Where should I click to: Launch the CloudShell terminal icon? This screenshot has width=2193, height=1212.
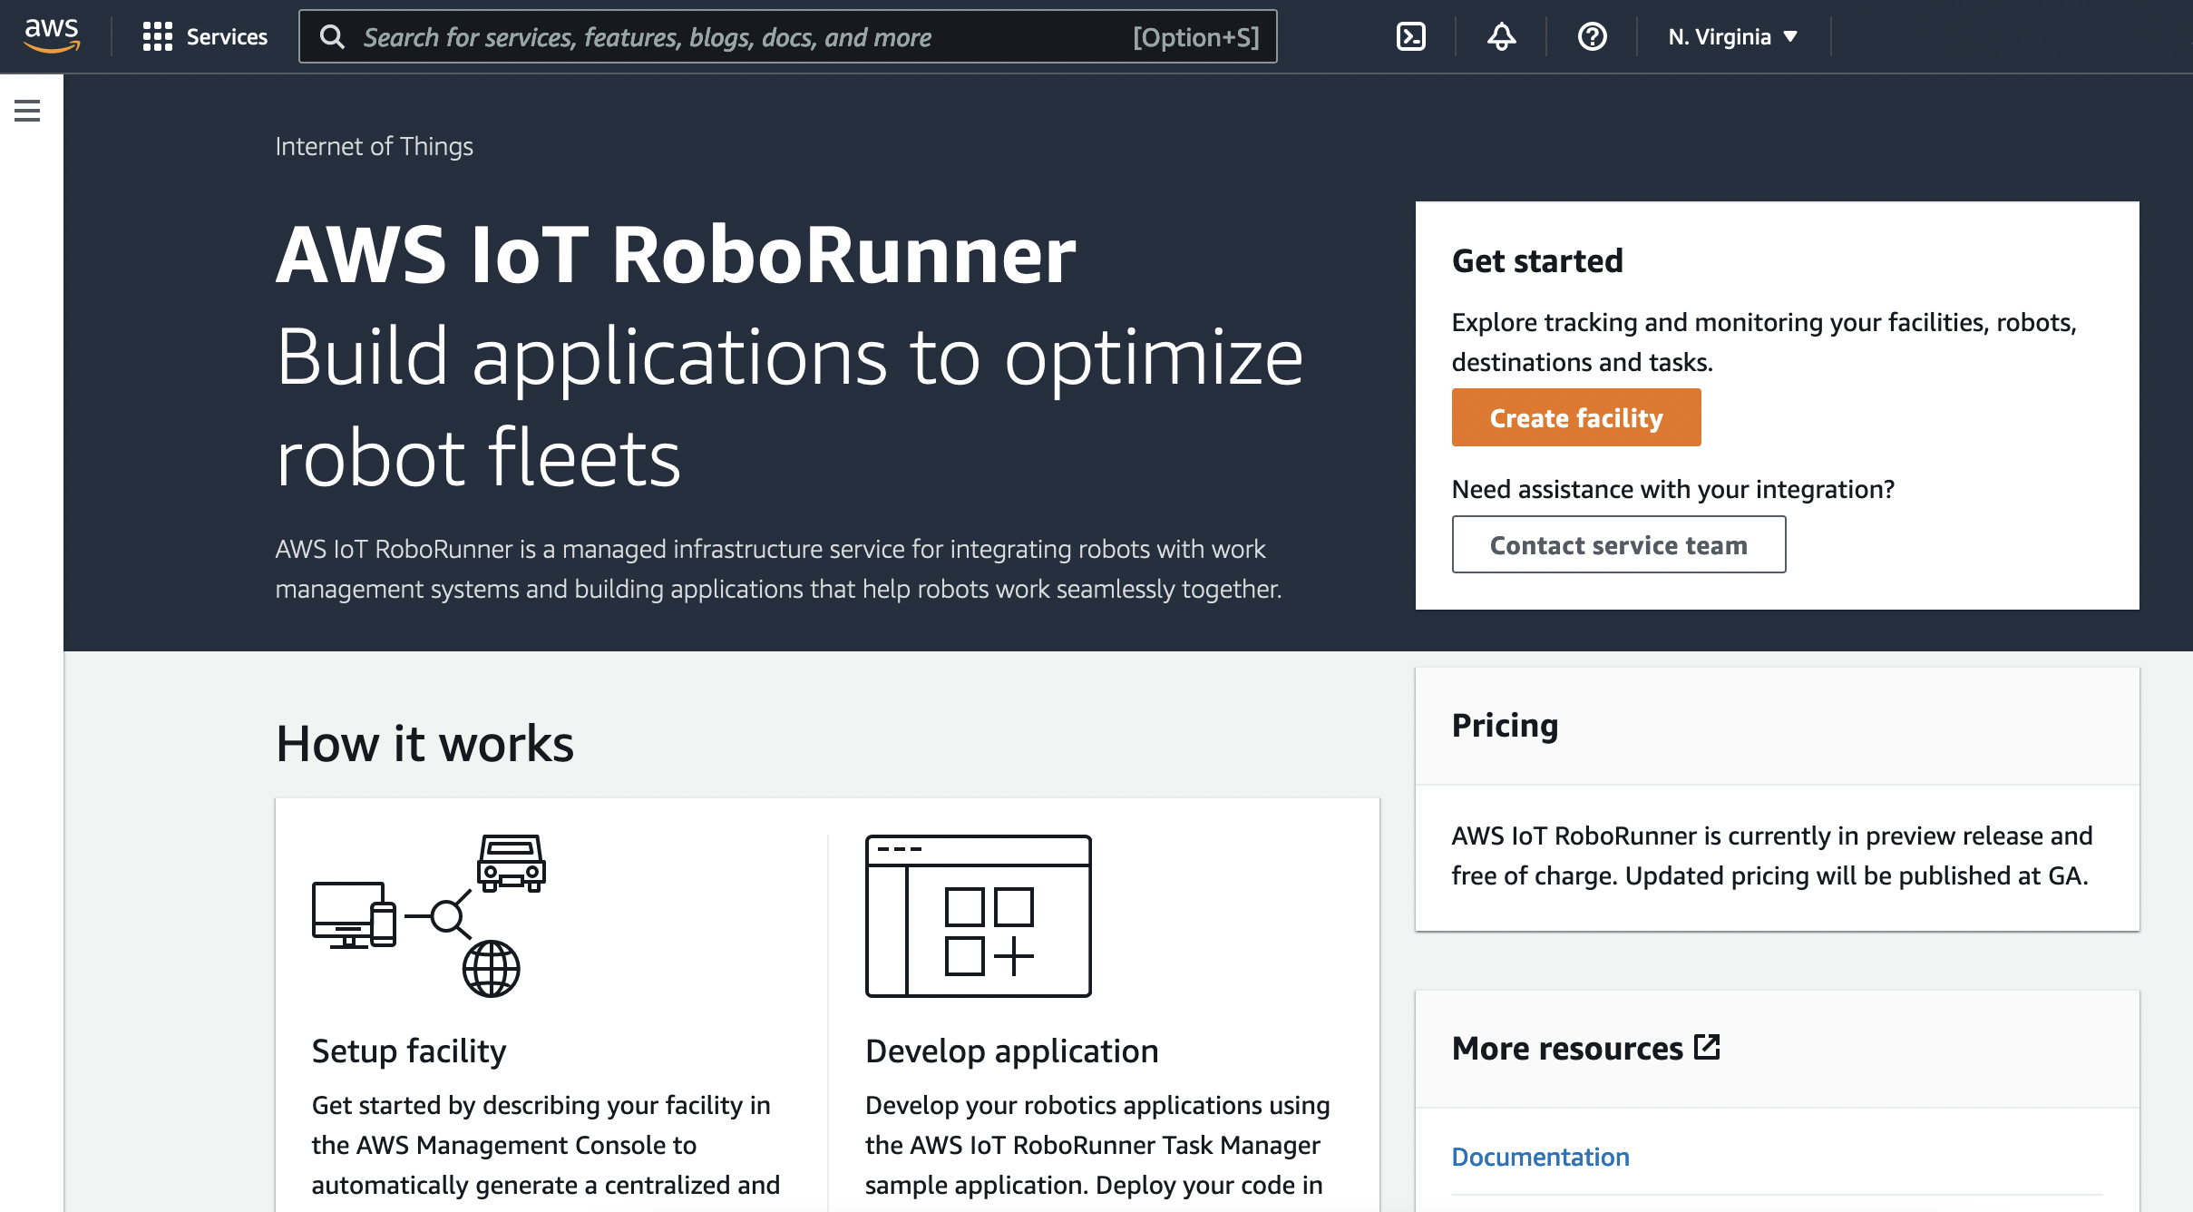(1410, 36)
